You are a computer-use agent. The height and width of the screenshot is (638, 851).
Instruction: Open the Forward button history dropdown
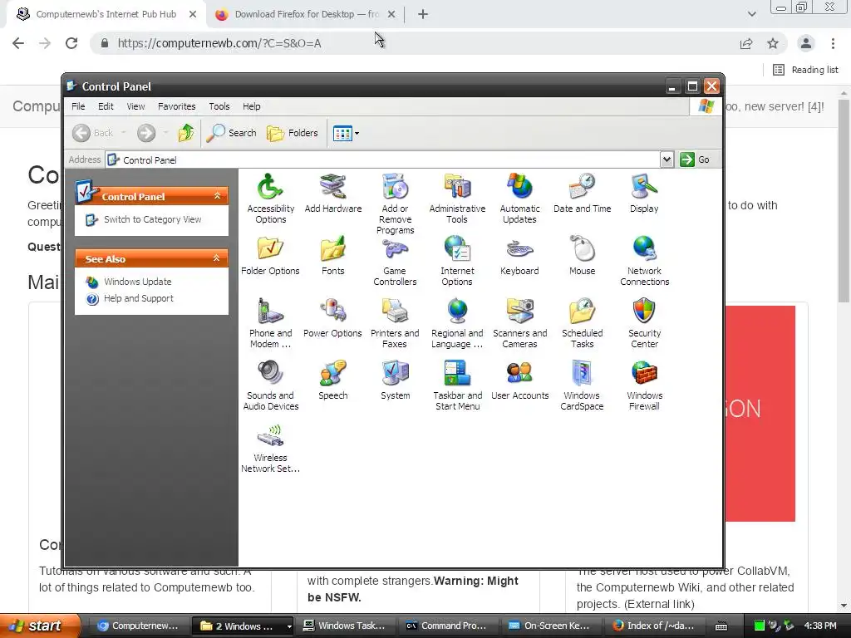pyautogui.click(x=165, y=133)
